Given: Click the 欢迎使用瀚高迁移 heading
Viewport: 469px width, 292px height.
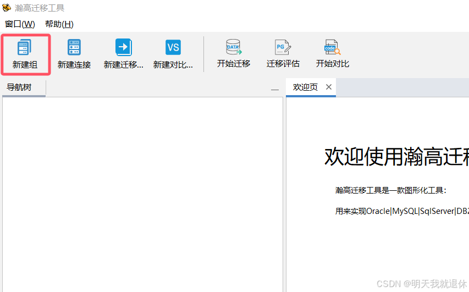Looking at the screenshot, I should click(396, 157).
